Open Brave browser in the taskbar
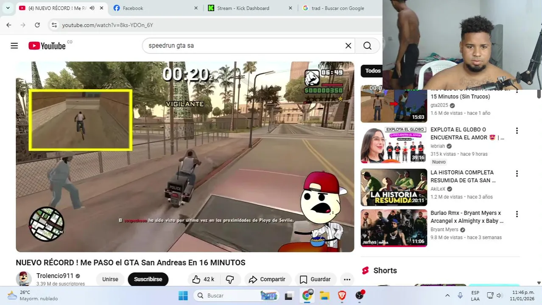Viewport: 542px width, 305px height. click(x=342, y=296)
